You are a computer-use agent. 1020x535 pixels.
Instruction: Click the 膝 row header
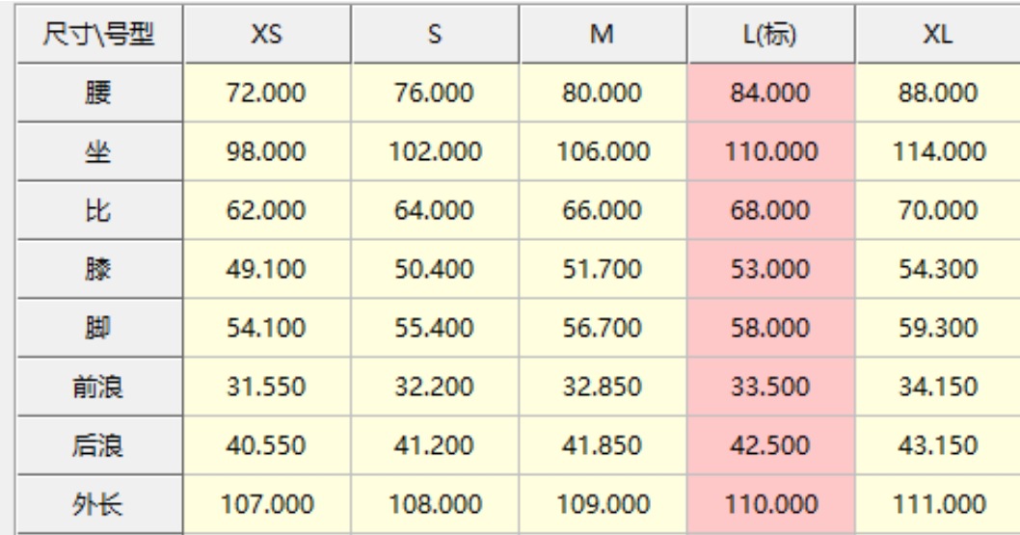pyautogui.click(x=98, y=269)
